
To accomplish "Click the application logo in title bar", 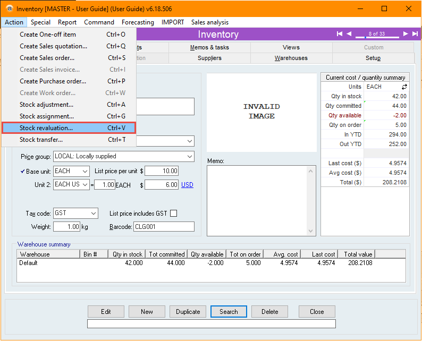I will [x=10, y=8].
